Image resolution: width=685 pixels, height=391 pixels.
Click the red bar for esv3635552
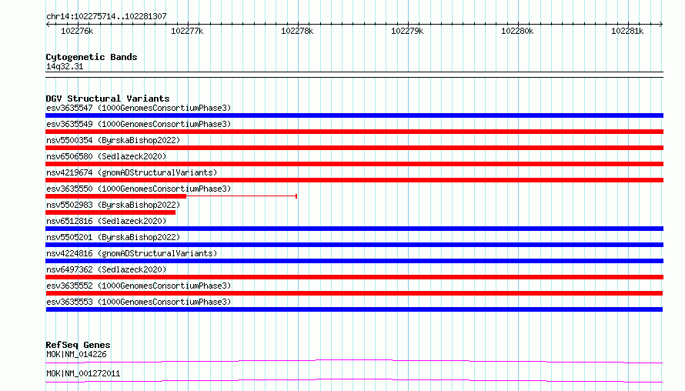click(x=354, y=293)
